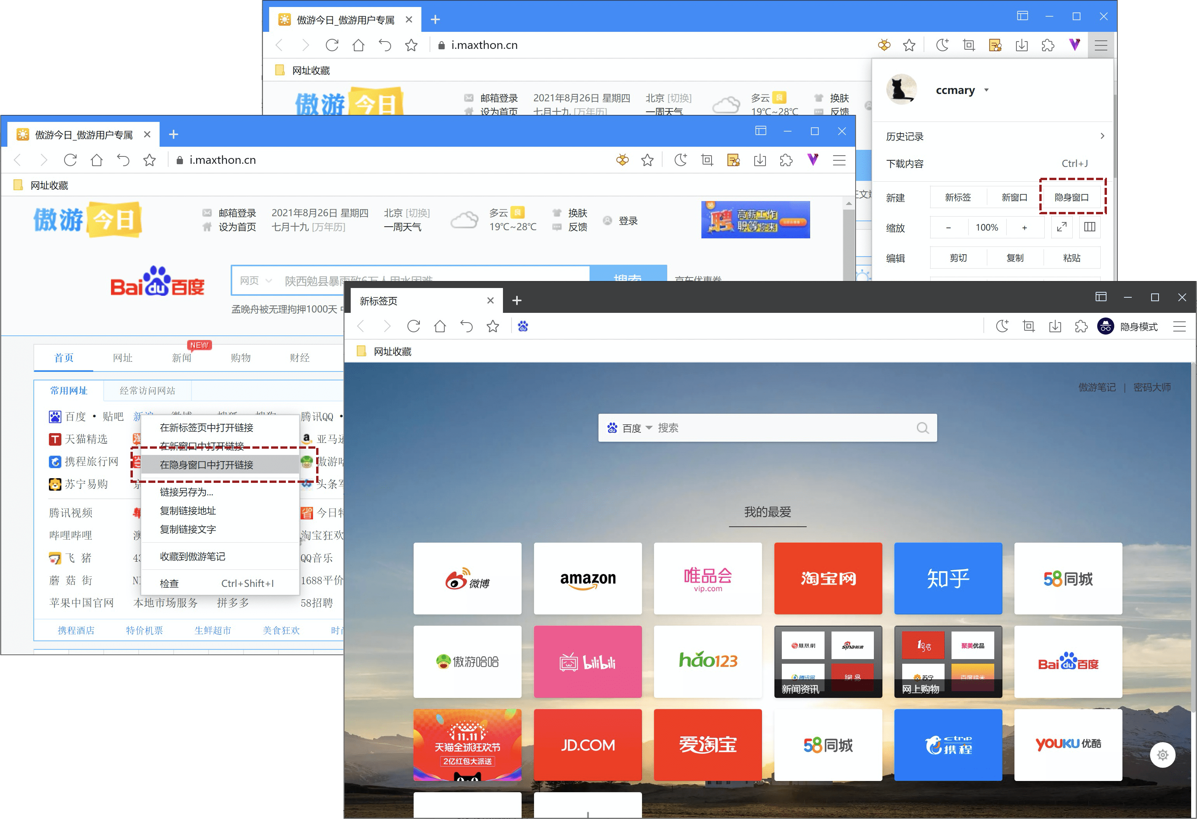Click the 新窗口 button in menu
The height and width of the screenshot is (819, 1197).
(x=1015, y=198)
